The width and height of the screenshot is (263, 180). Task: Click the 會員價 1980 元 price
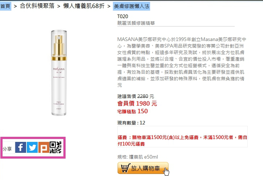137,103
